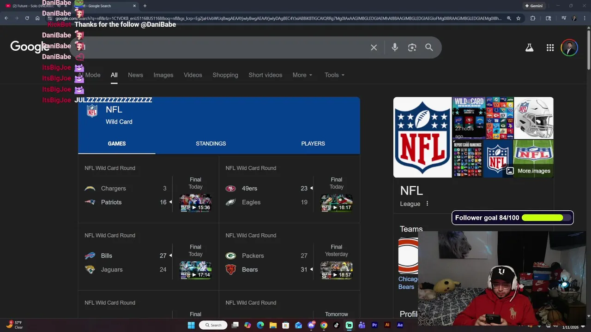591x332 pixels.
Task: Switch to Short videos results
Action: click(x=265, y=75)
